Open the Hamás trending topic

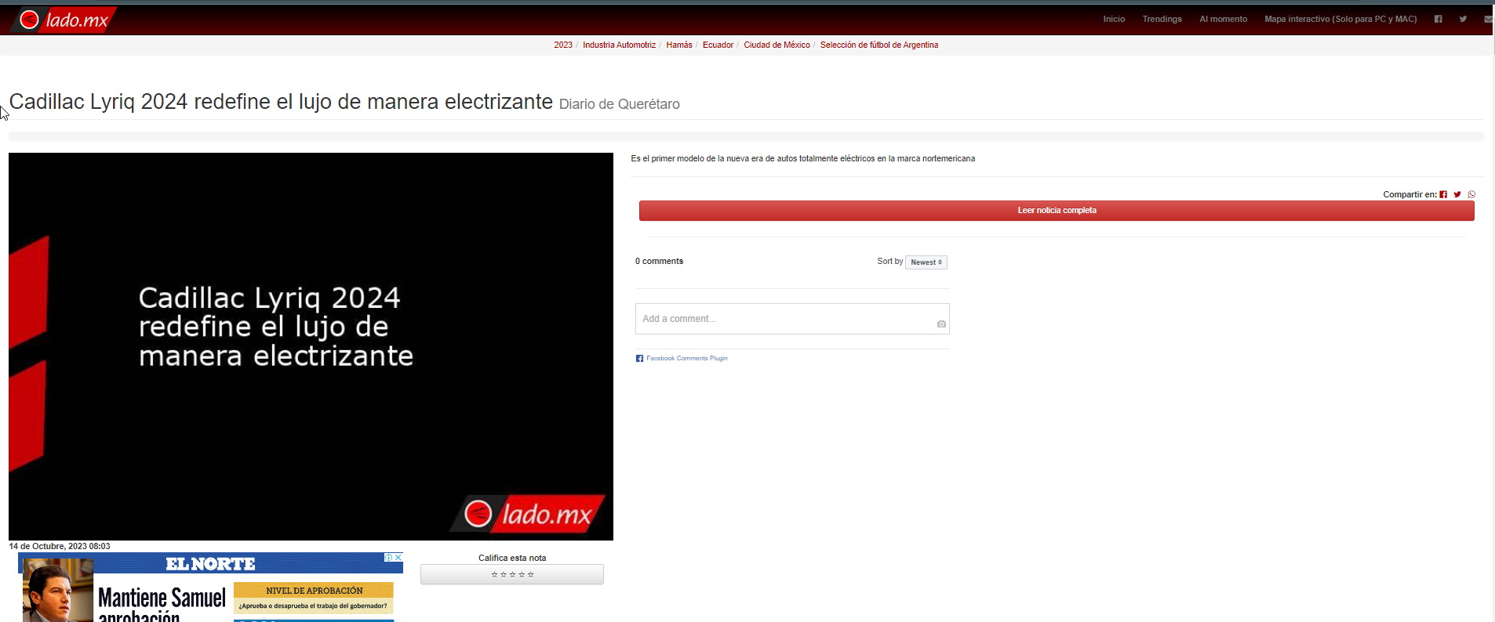click(679, 45)
